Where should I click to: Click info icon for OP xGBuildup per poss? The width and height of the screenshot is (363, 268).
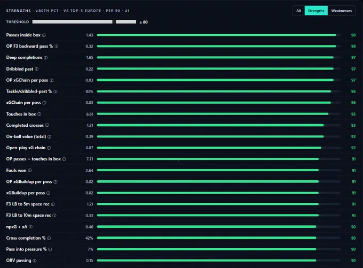tap(56, 182)
